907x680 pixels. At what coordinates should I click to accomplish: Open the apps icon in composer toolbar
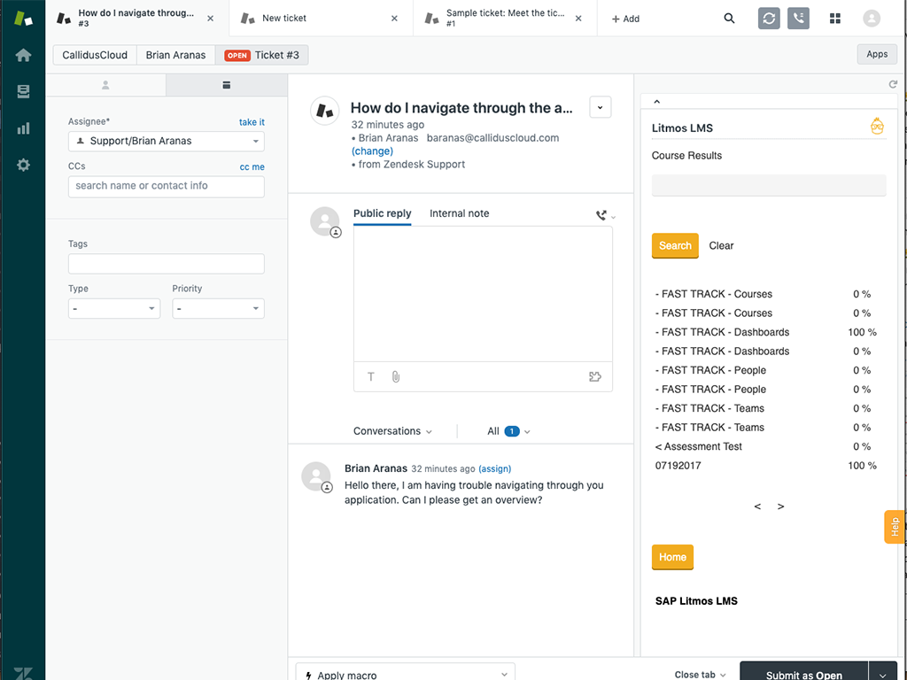tap(595, 377)
